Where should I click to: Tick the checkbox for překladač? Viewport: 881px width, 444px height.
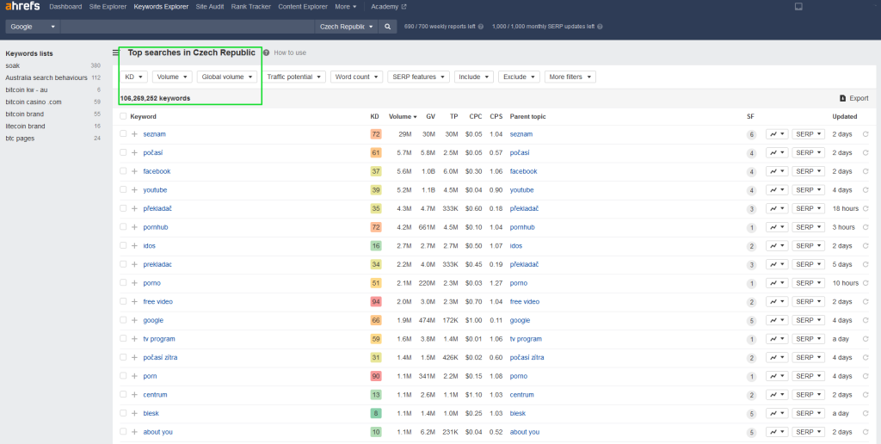point(123,208)
